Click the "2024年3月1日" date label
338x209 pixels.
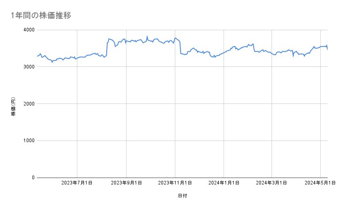pos(272,183)
